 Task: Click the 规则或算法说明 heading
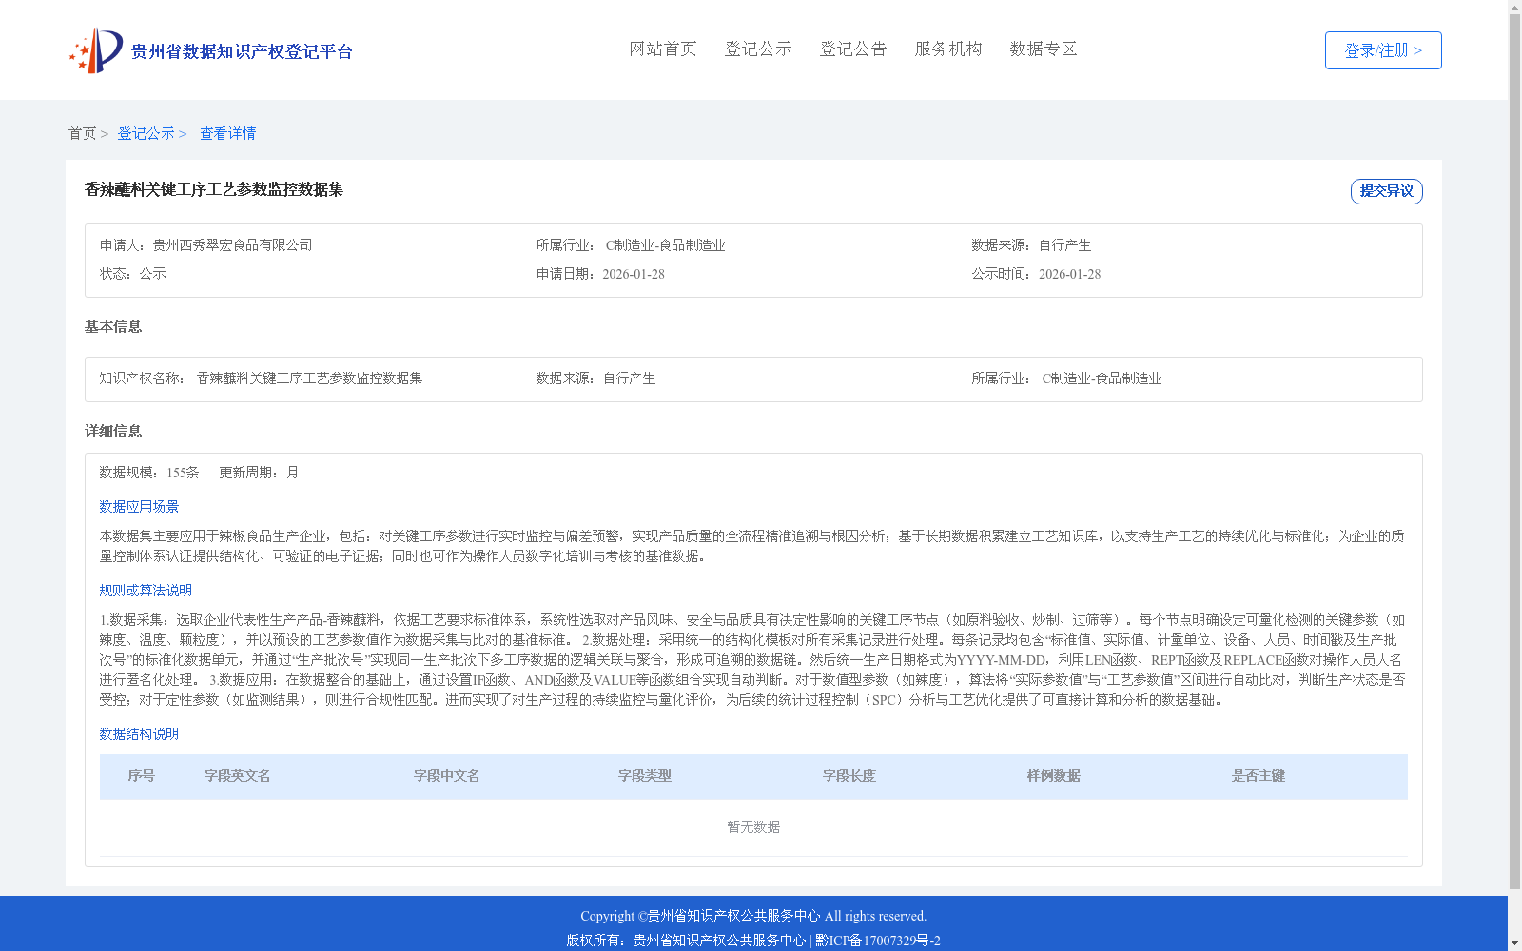click(146, 591)
